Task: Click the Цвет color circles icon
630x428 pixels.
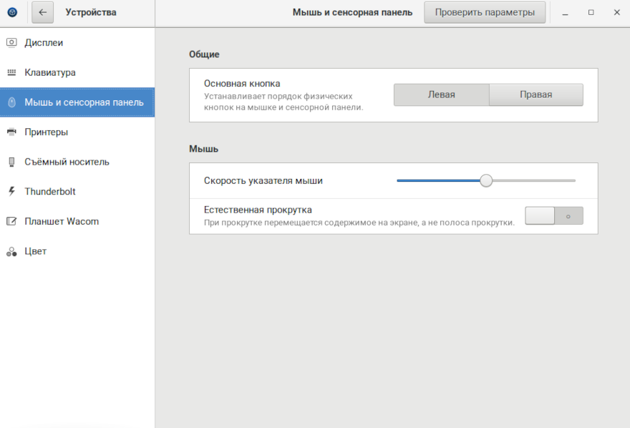Action: point(11,252)
